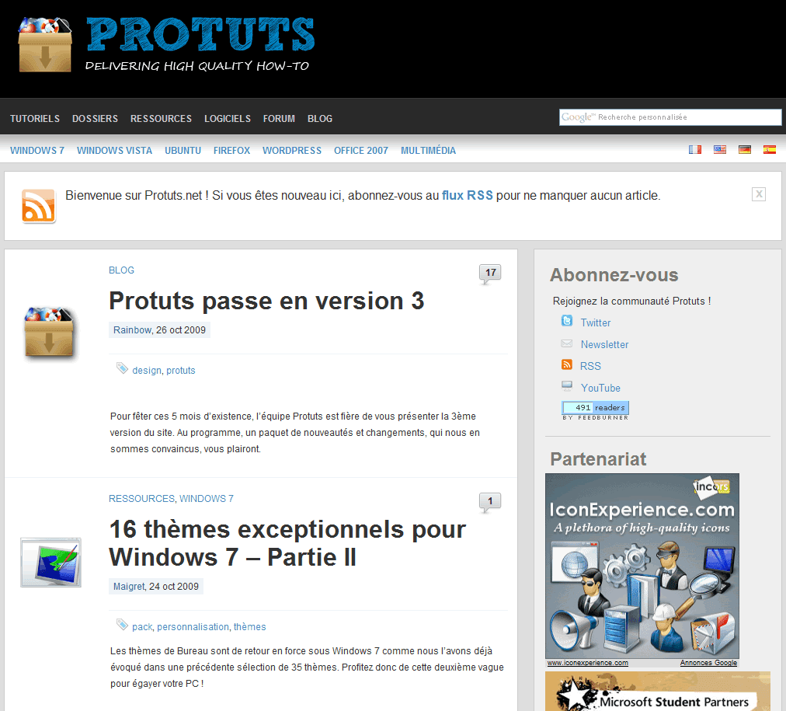Image resolution: width=786 pixels, height=711 pixels.
Task: Click the small RSS icon in sidebar
Action: (567, 364)
